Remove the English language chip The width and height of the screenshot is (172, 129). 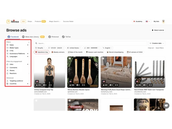[x=111, y=48]
